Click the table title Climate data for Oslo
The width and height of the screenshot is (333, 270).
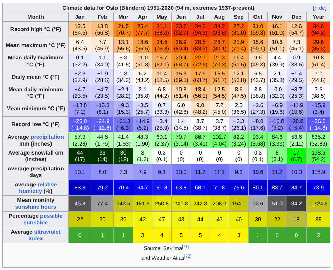point(158,8)
